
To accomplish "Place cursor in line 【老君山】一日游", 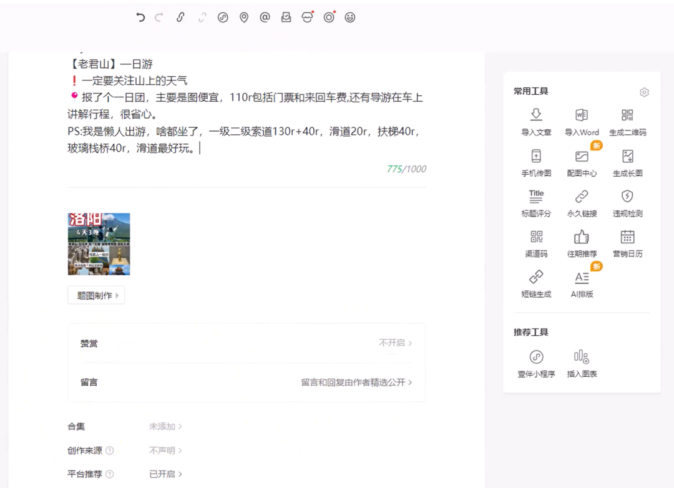I will 110,64.
